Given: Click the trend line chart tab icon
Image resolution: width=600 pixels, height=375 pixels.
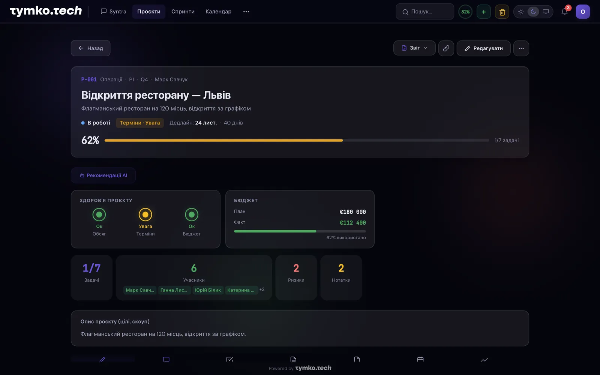Looking at the screenshot, I should tap(484, 360).
